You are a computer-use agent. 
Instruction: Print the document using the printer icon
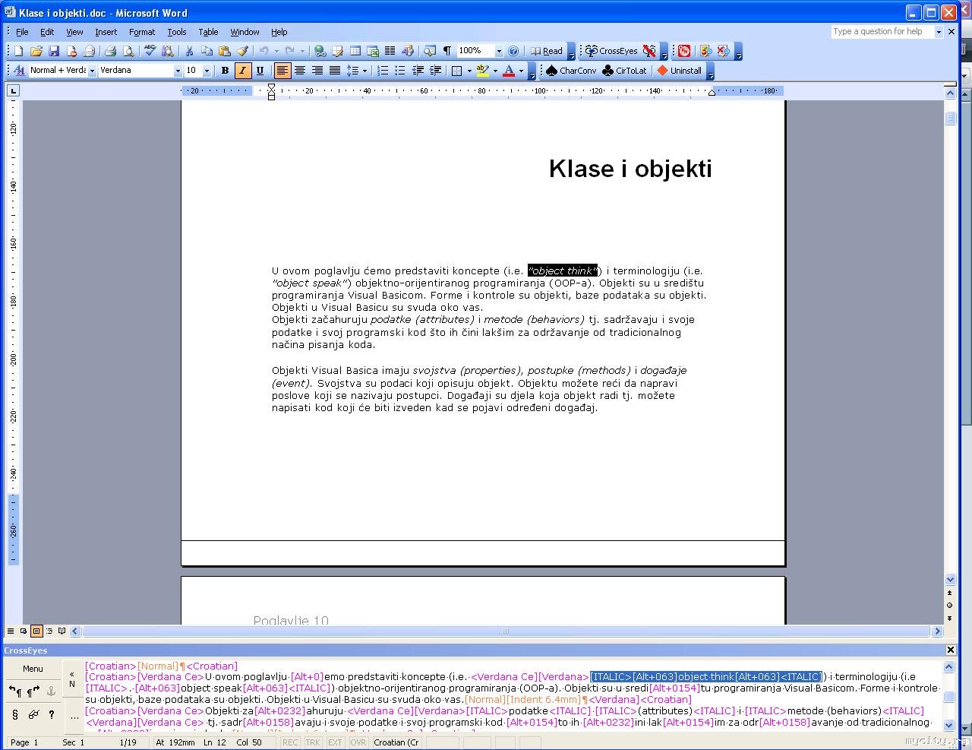pos(110,51)
